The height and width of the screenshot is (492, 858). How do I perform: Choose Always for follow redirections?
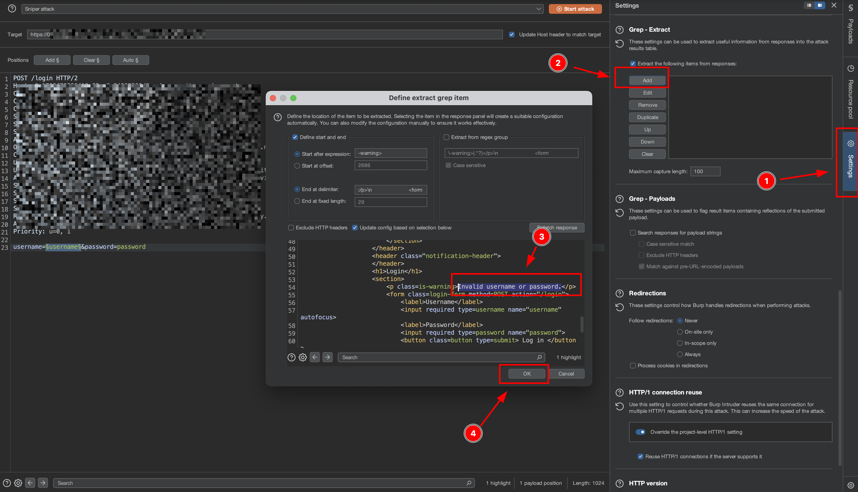(680, 354)
